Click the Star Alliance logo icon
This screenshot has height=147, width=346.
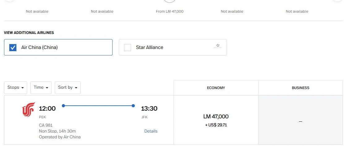218,46
